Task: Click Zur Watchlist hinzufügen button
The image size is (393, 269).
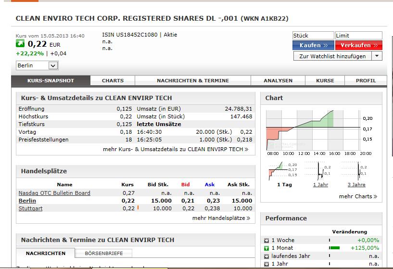Action: (x=332, y=56)
